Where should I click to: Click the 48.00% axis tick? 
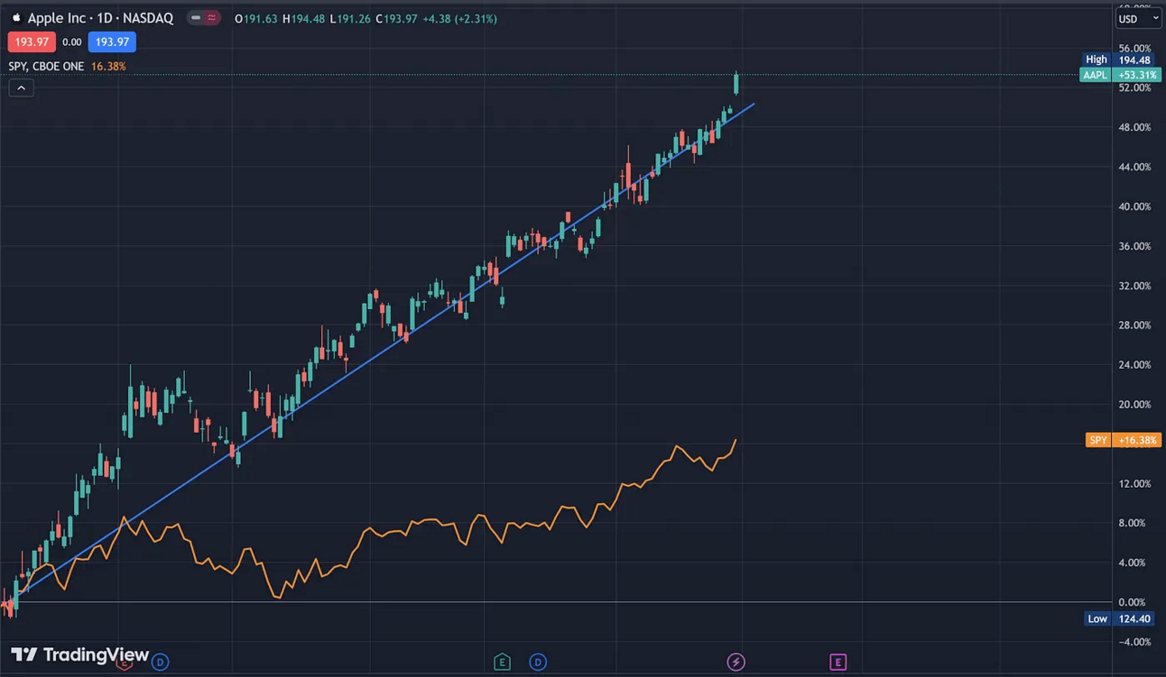[1134, 127]
